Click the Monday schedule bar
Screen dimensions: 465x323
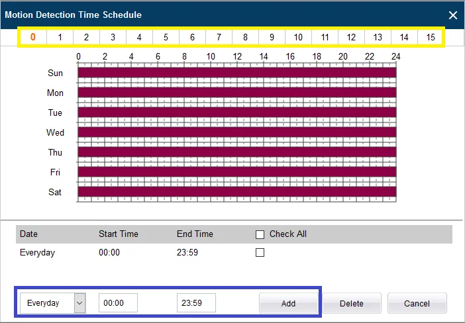coord(236,93)
